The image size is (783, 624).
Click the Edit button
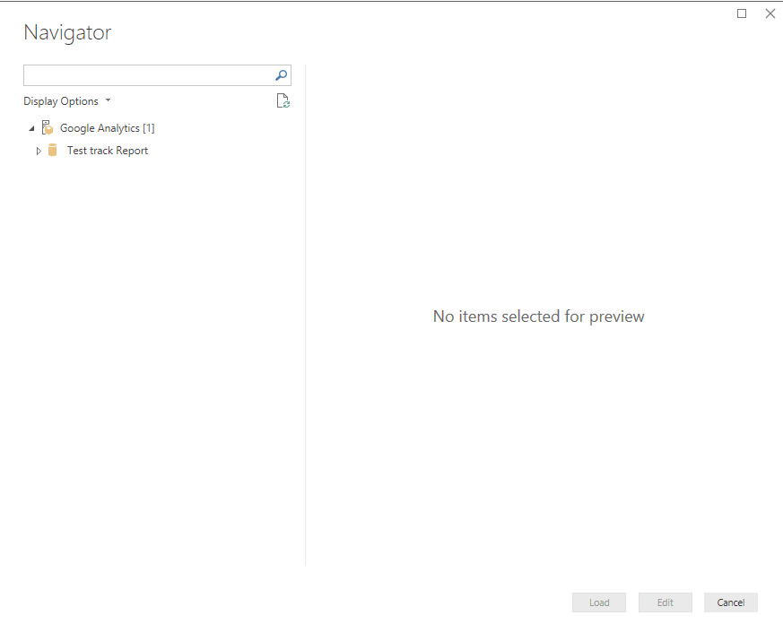point(666,602)
